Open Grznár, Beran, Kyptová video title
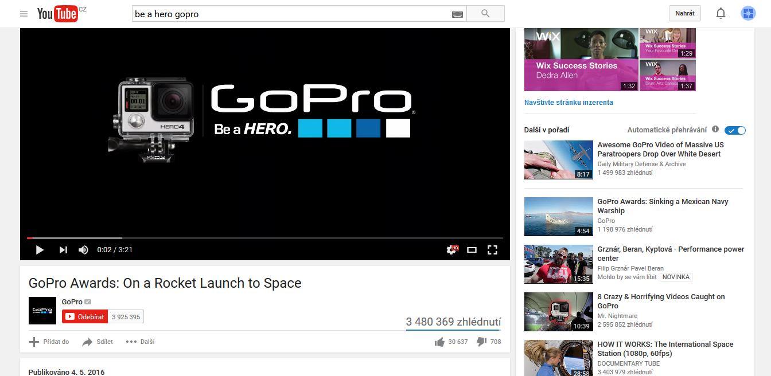Image resolution: width=771 pixels, height=376 pixels. 671,254
